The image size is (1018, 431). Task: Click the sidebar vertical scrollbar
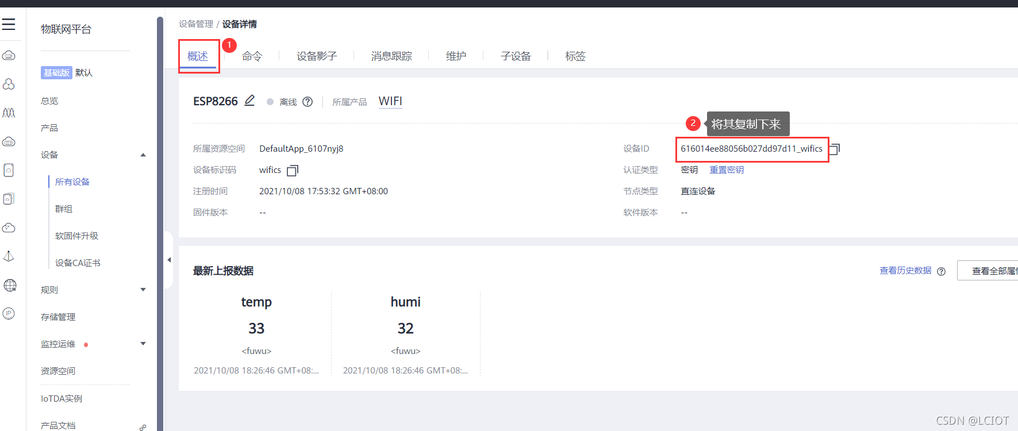coord(160,224)
